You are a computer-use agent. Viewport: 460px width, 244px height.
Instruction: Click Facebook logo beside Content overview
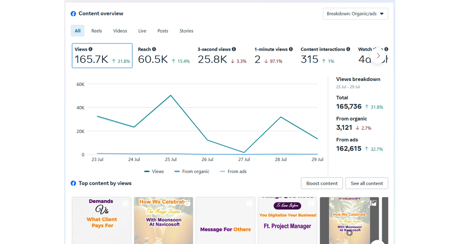[x=73, y=14]
